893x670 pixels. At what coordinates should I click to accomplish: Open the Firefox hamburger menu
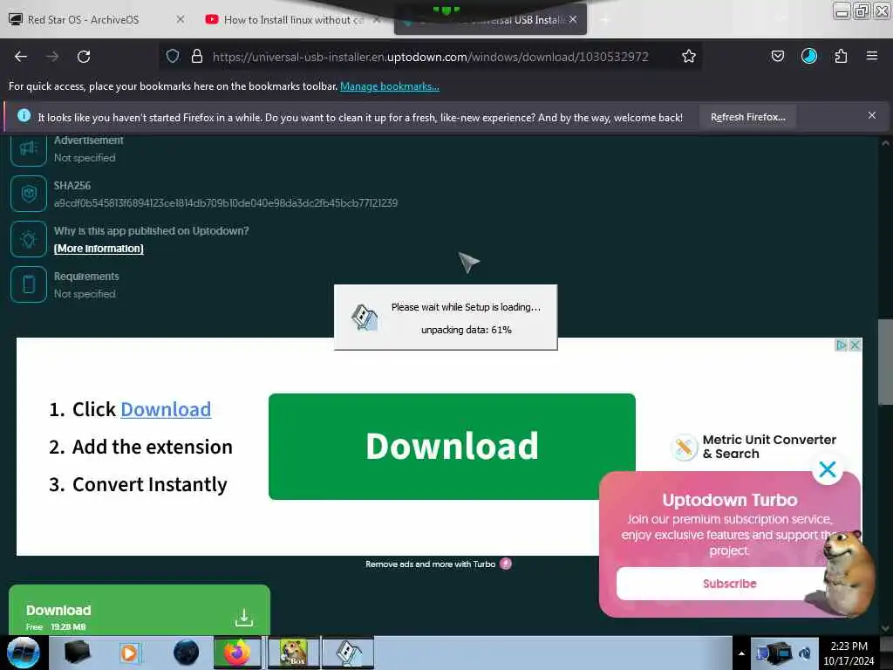[871, 56]
